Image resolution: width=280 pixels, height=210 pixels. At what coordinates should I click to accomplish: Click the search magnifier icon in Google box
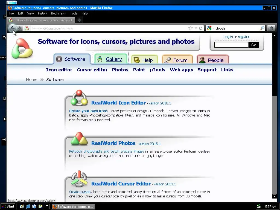(x=262, y=28)
